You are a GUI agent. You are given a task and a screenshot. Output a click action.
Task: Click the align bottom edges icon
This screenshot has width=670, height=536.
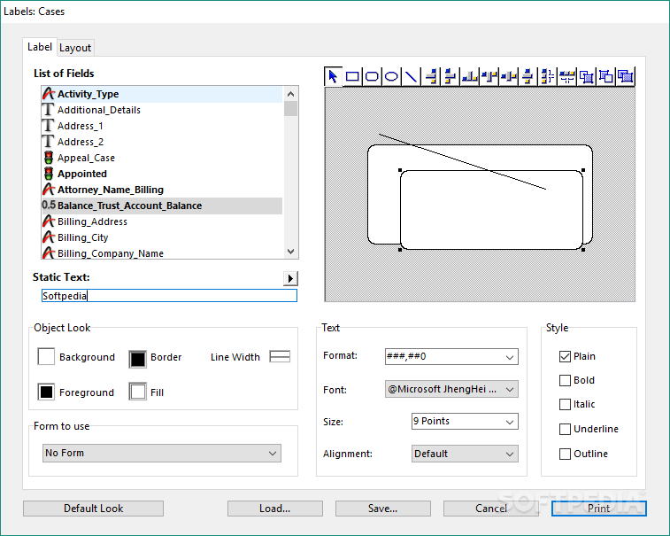coord(470,76)
